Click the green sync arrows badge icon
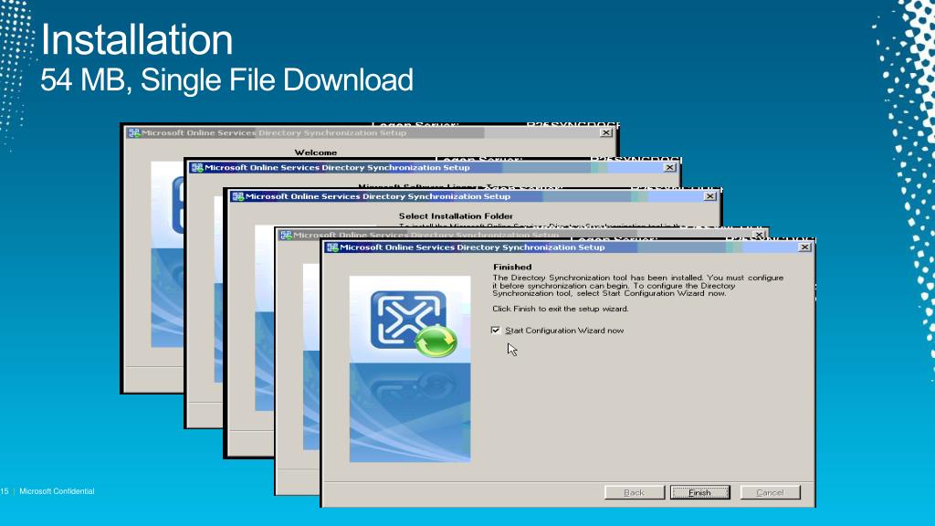 (436, 342)
